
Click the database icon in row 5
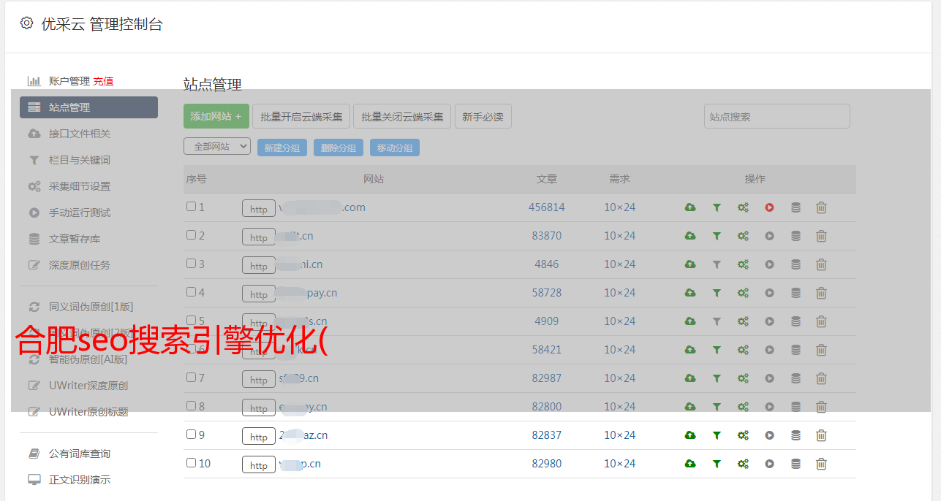[795, 321]
